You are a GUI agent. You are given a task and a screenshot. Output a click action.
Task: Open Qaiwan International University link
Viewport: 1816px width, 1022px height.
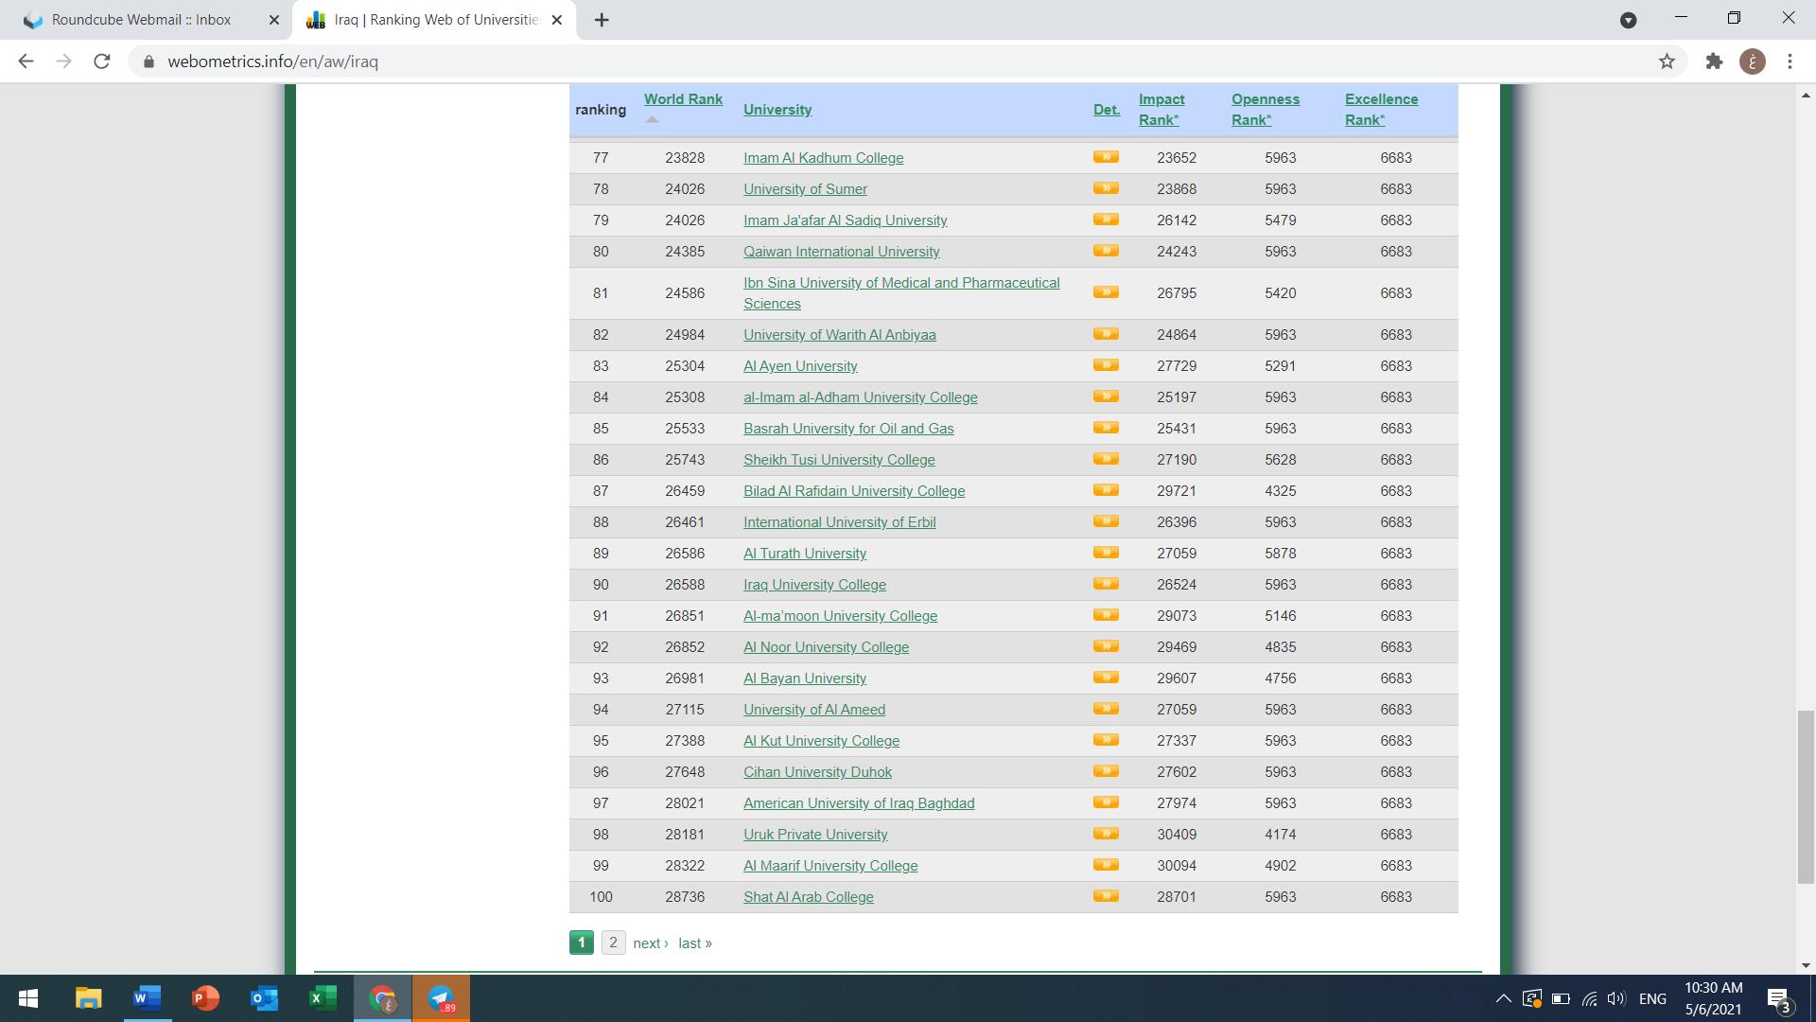pos(841,252)
